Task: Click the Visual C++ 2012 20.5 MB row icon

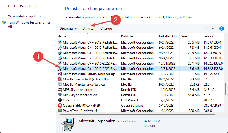Action: pos(60,42)
